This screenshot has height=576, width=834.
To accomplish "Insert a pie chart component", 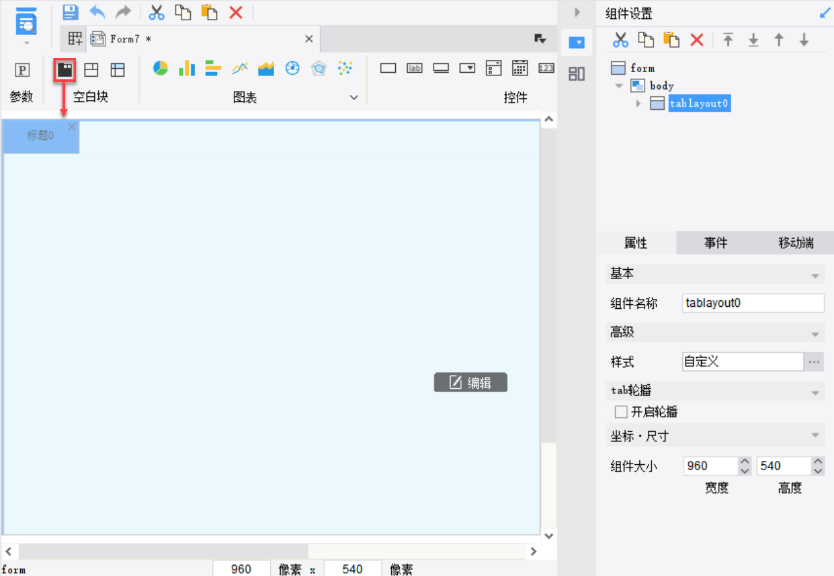I will point(160,68).
